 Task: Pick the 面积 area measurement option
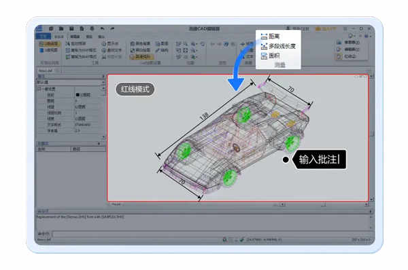pyautogui.click(x=271, y=56)
